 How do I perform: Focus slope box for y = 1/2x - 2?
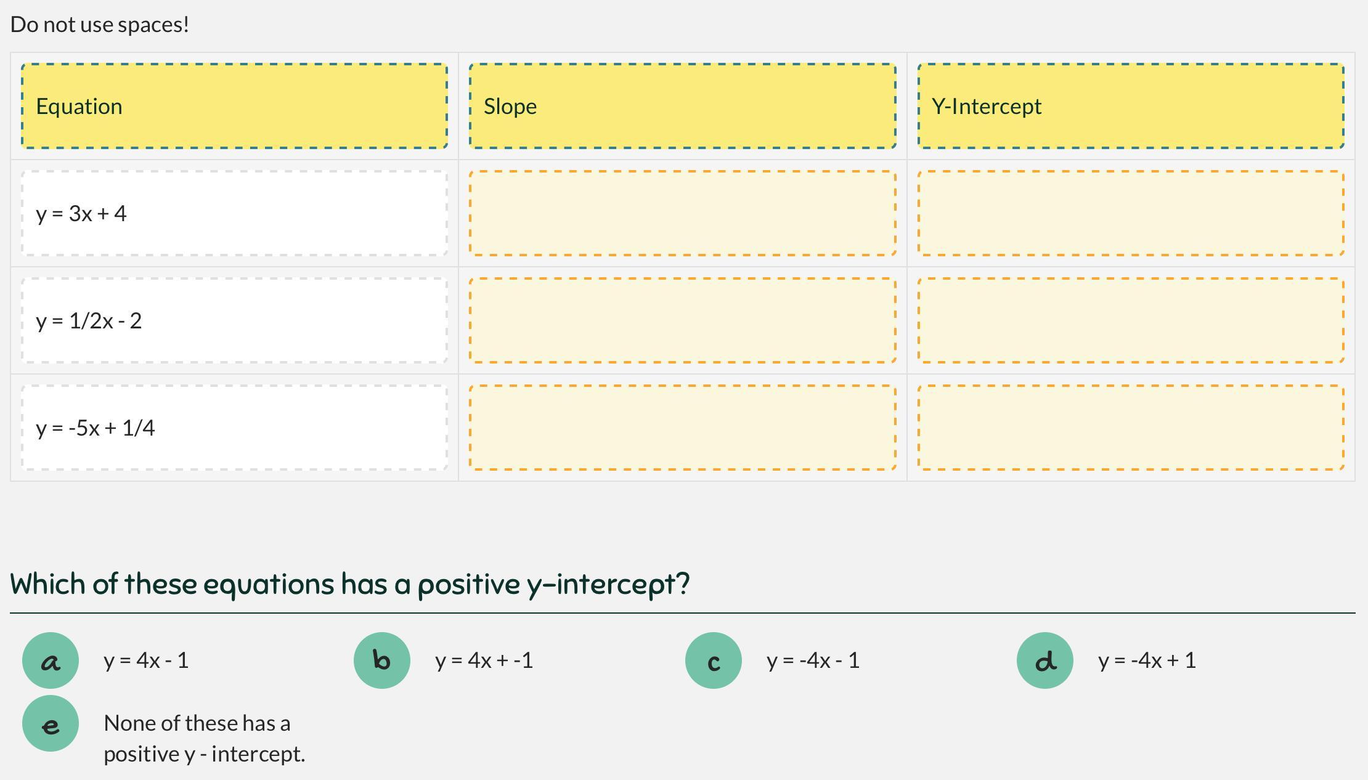click(x=682, y=320)
